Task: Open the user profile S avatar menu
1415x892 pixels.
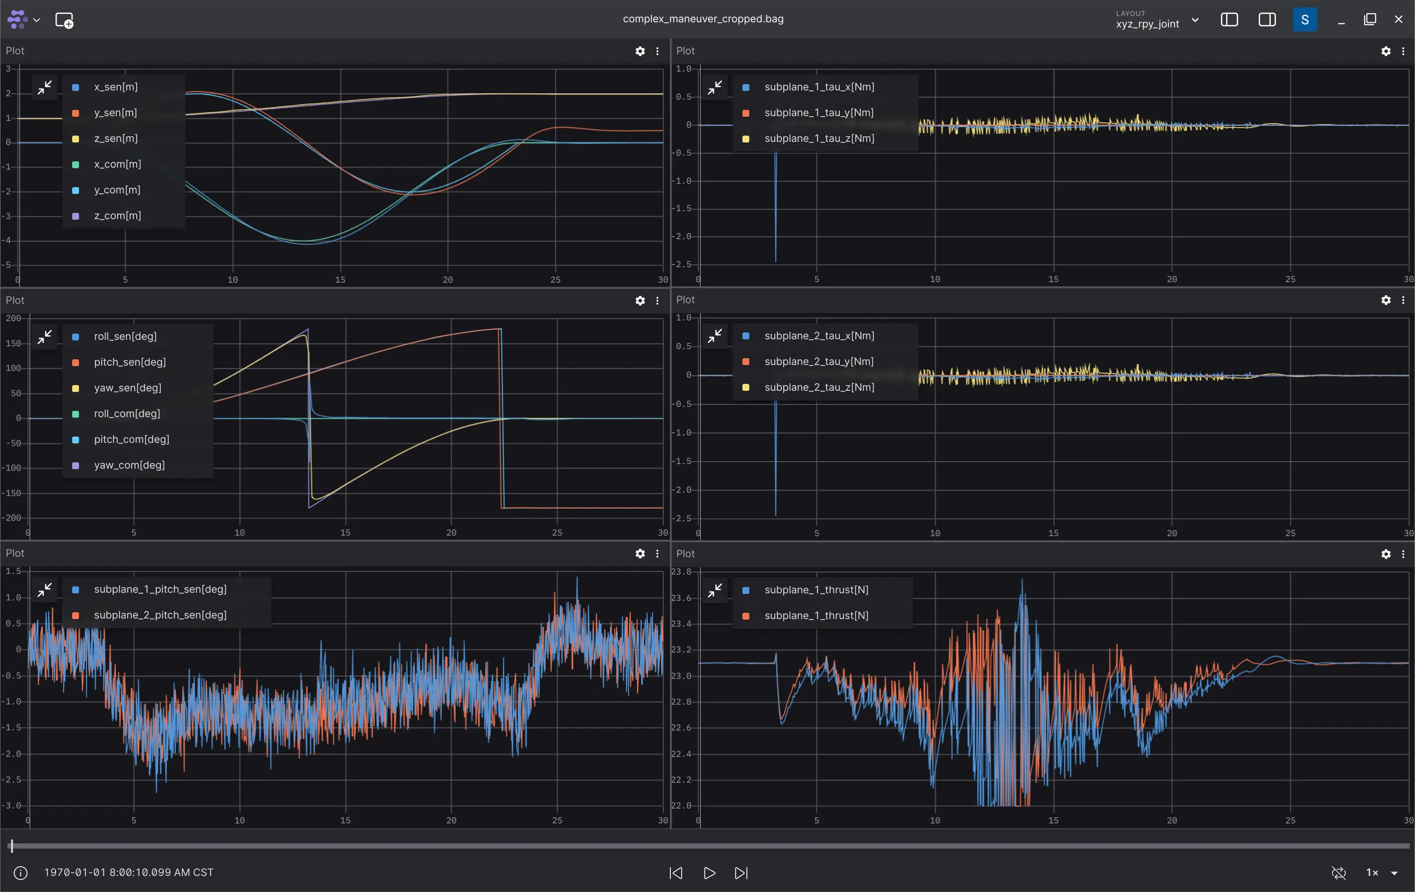Action: (1305, 19)
